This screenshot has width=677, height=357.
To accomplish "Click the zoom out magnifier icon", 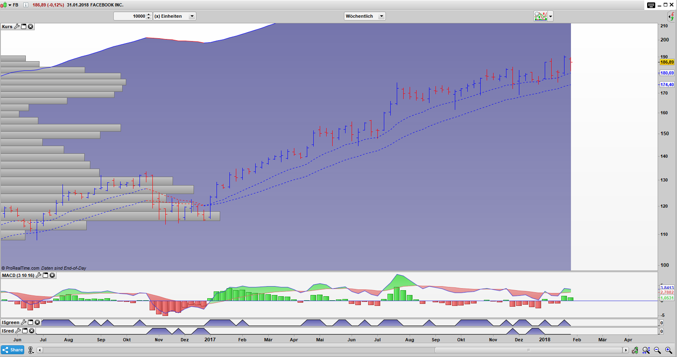I will 657,350.
